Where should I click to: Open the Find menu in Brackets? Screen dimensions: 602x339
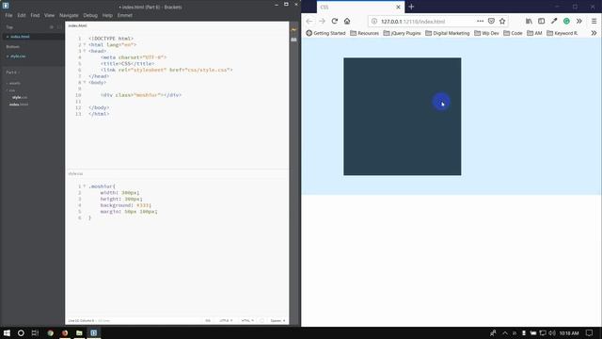point(35,15)
